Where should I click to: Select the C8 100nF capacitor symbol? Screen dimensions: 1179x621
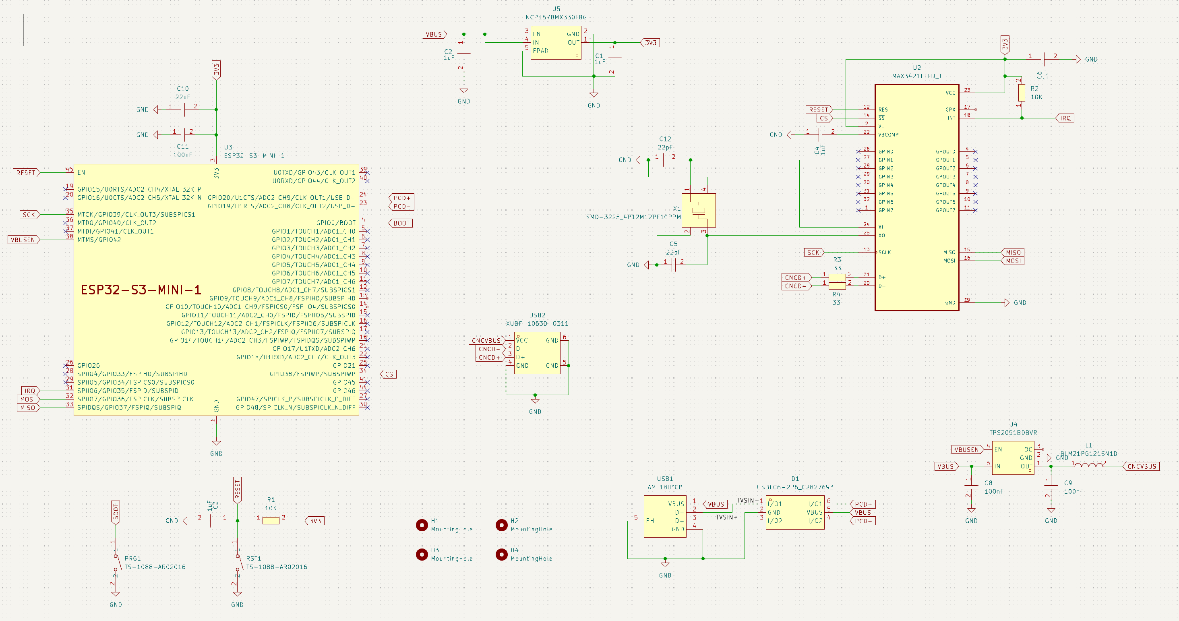pos(971,487)
